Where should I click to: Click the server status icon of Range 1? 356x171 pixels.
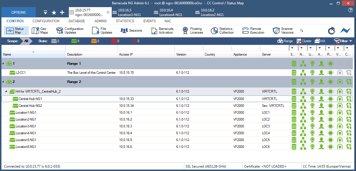point(294,64)
